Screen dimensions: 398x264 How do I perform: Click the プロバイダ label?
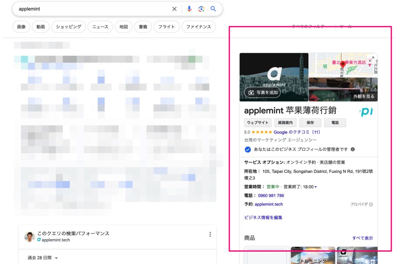coord(359,205)
